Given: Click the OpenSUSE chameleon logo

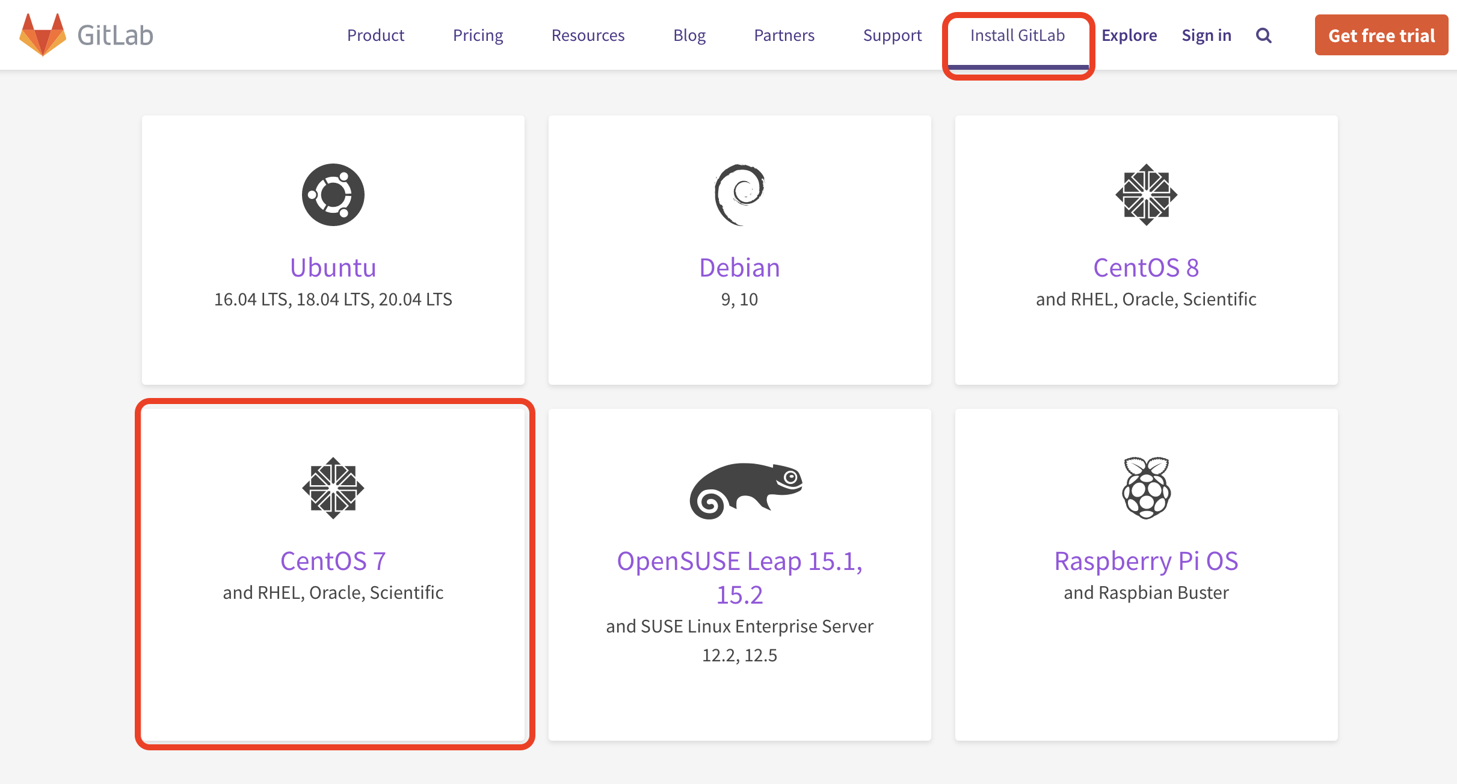Looking at the screenshot, I should click(x=746, y=490).
